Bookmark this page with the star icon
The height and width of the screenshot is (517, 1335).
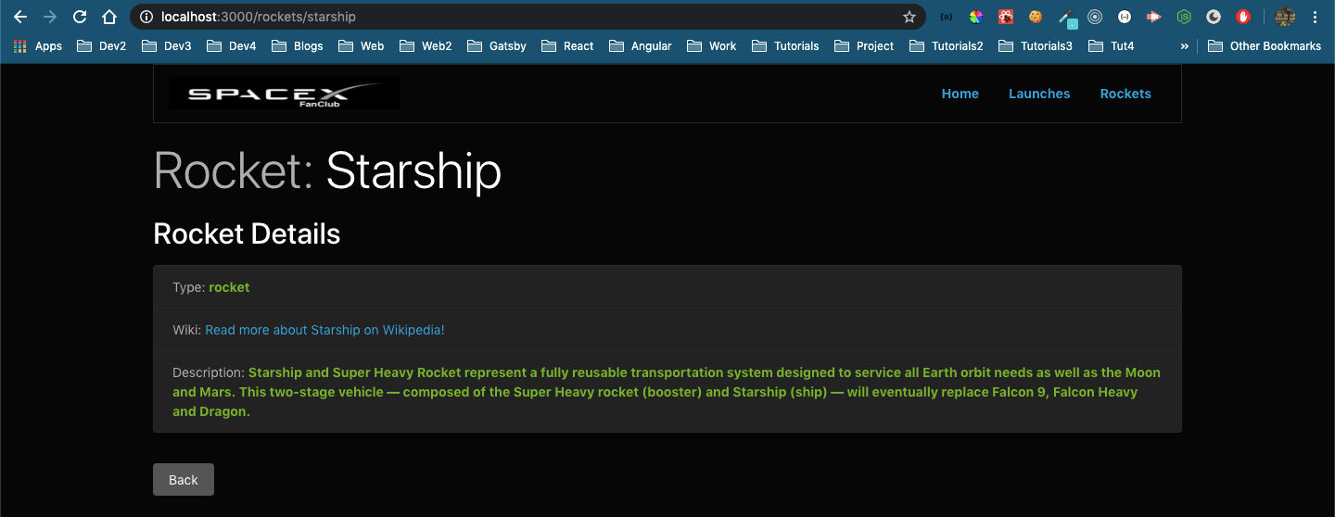pyautogui.click(x=909, y=17)
